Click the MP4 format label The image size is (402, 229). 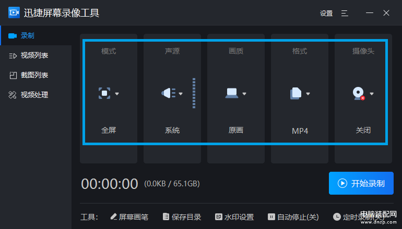pos(300,131)
